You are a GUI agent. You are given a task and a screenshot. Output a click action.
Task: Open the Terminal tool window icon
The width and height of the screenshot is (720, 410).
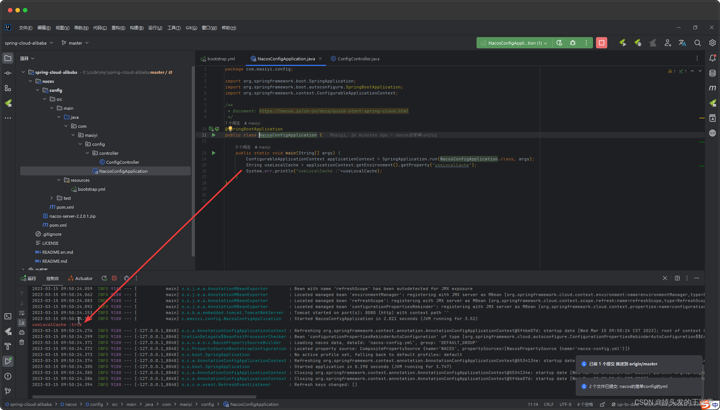point(8,316)
